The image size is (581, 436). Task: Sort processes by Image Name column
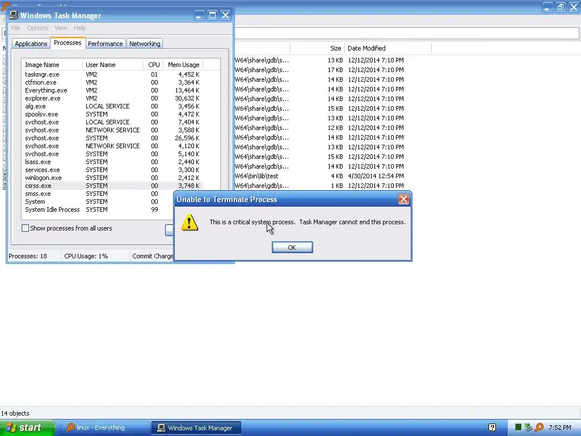pos(52,65)
